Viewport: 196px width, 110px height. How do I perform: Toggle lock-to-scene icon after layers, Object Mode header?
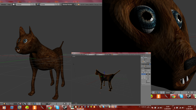pyautogui.click(x=65, y=104)
